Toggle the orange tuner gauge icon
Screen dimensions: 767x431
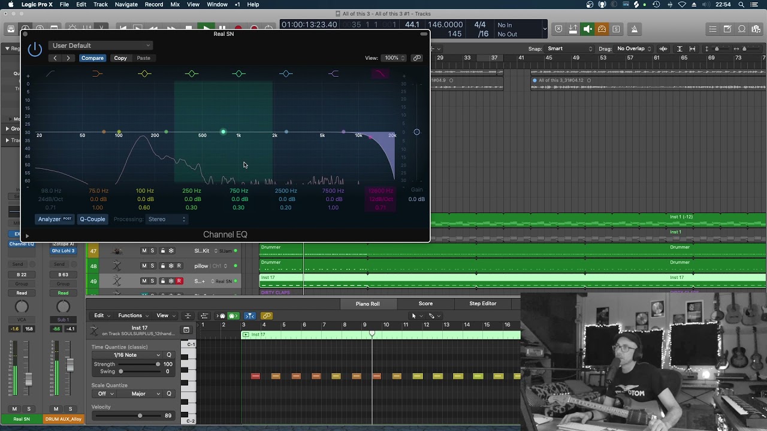[x=602, y=29]
